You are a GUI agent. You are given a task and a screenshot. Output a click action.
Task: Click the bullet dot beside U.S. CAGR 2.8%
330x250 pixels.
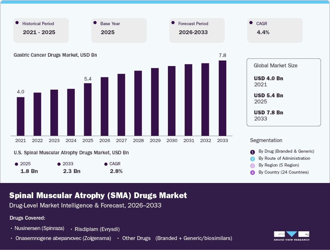pos(106,164)
